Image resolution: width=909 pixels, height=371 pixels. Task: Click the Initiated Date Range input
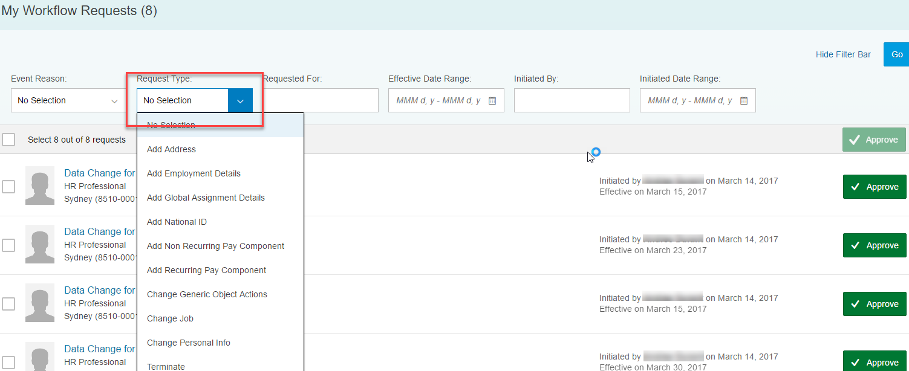pos(698,100)
